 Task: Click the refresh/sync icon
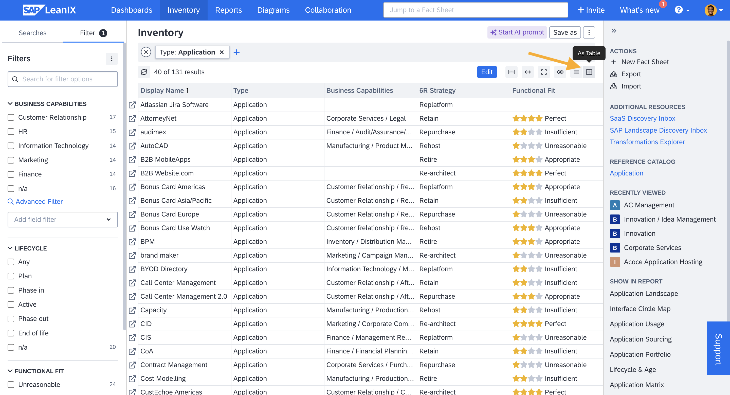144,72
